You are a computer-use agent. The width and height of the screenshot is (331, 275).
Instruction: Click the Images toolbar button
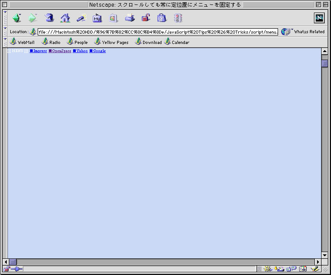113,18
